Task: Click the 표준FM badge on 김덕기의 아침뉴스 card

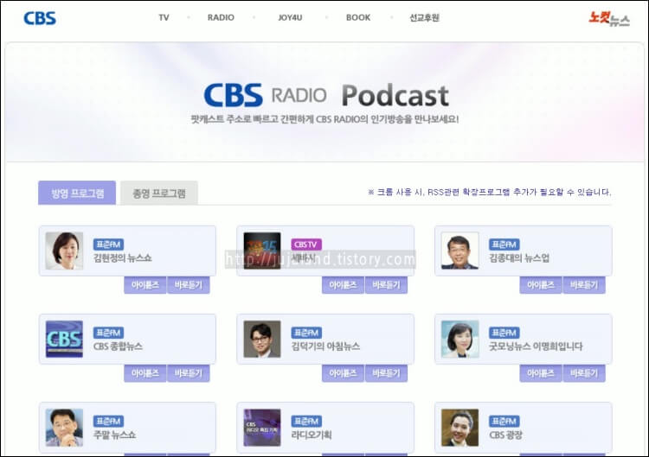Action: 306,333
